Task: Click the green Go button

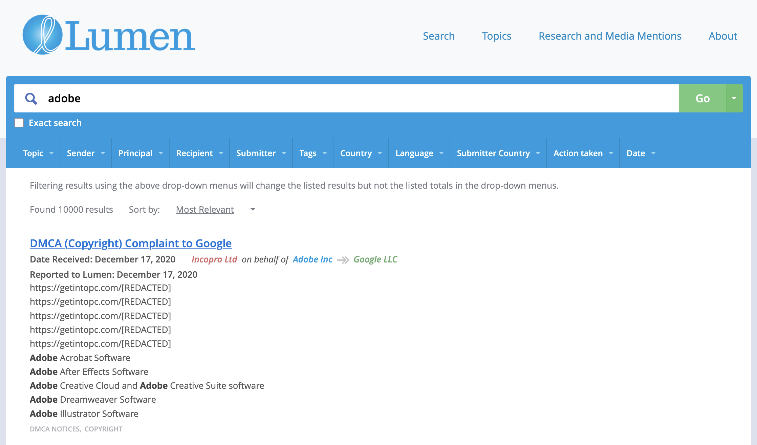Action: point(702,98)
